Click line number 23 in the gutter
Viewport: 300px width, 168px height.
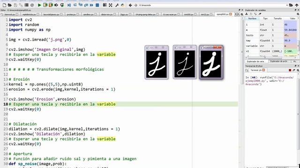coord(6,129)
